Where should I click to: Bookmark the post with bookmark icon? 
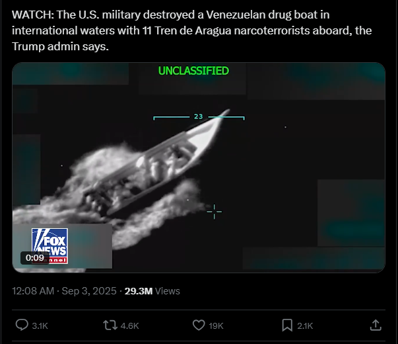287,325
